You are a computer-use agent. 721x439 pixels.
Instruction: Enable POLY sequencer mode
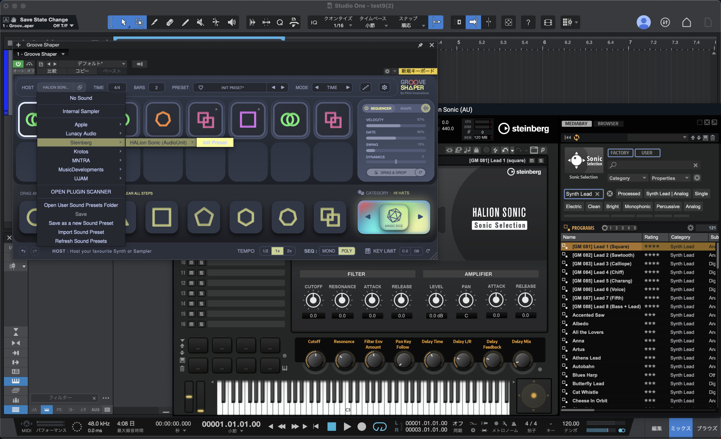(x=346, y=251)
